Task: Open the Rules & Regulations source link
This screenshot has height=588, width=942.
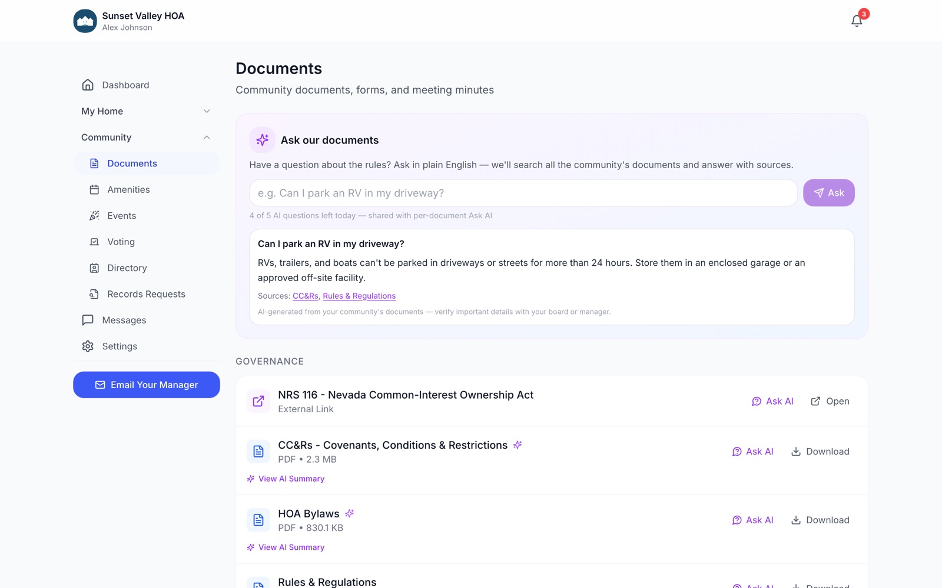Action: (359, 296)
